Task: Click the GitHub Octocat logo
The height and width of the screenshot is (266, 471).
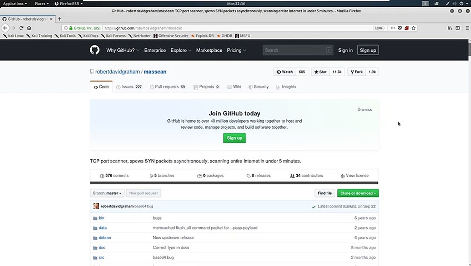Action: point(95,50)
